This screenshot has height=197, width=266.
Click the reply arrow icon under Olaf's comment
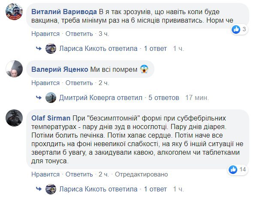[38, 188]
